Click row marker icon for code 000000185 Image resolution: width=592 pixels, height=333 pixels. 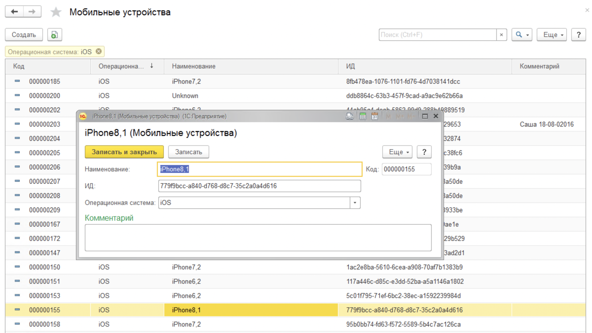click(17, 81)
